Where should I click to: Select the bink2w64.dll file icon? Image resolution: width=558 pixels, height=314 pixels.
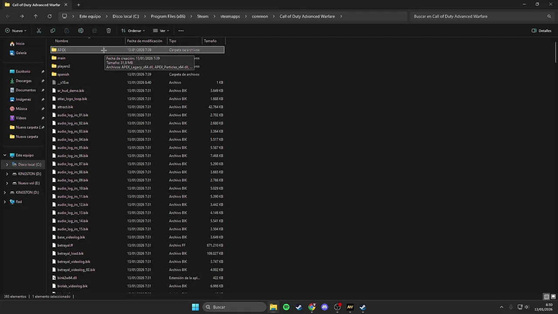click(x=54, y=278)
